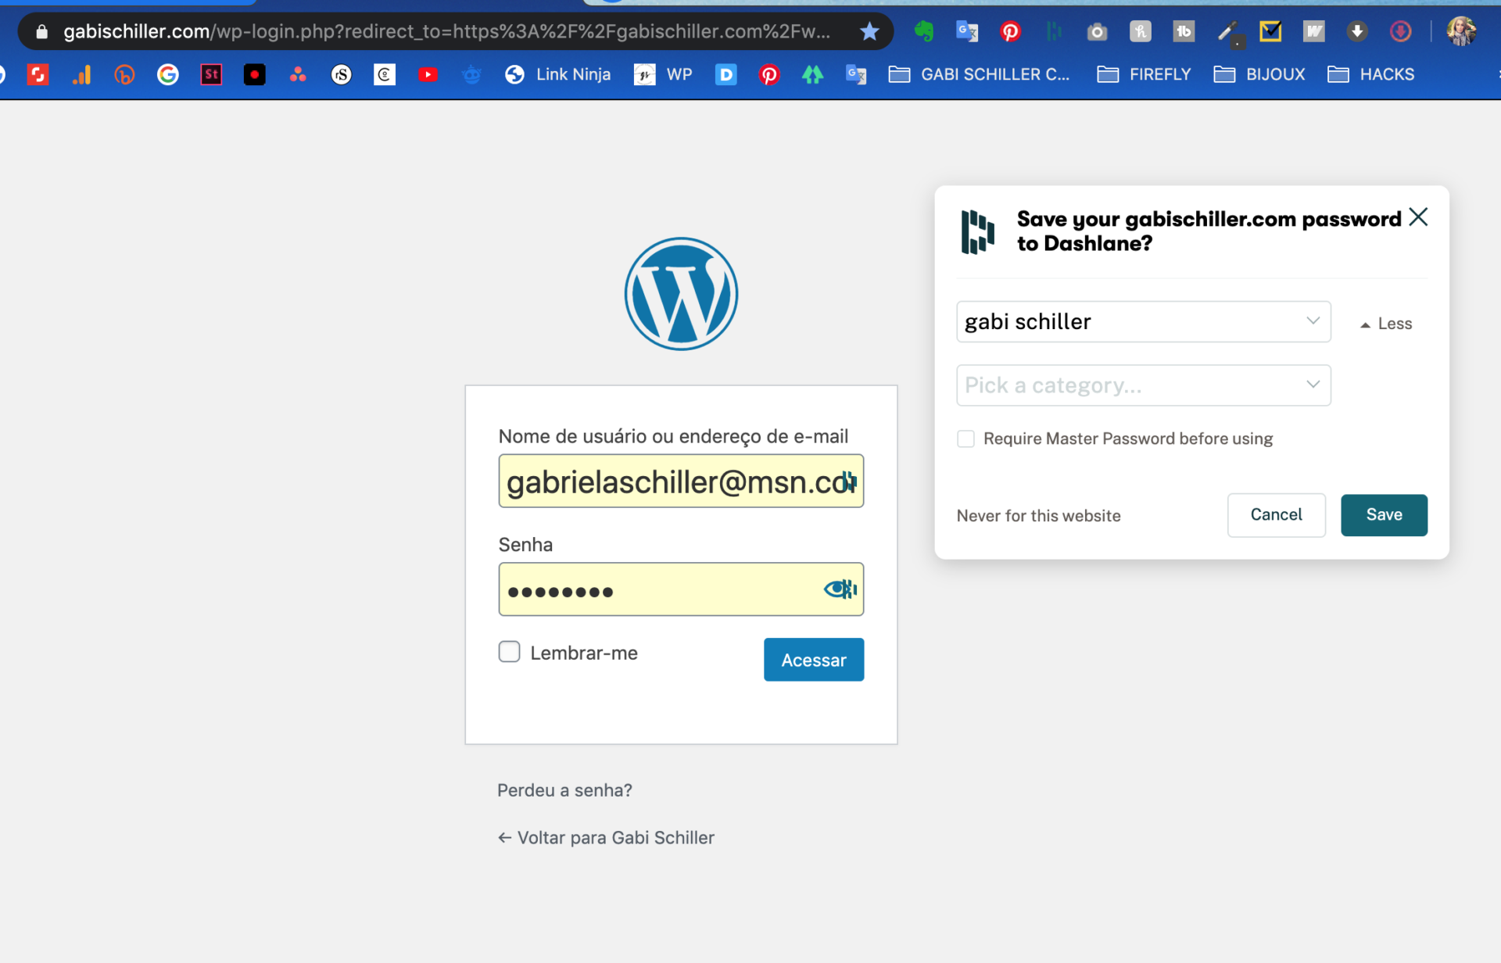The height and width of the screenshot is (963, 1501).
Task: Check the Lembrar-me checkbox
Action: [510, 652]
